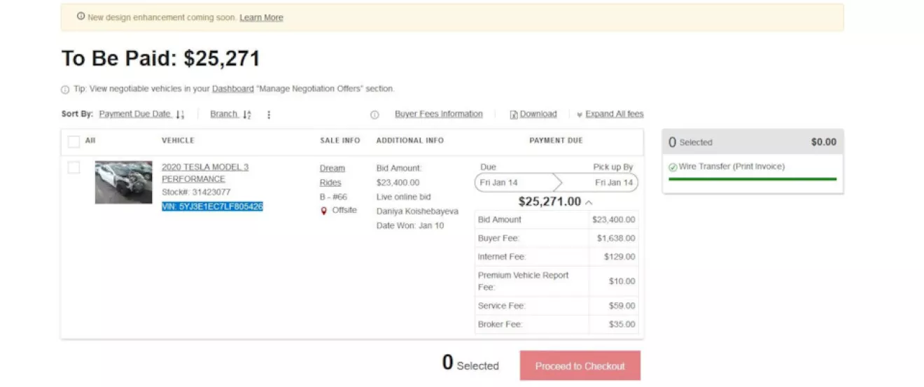Click the Buyer Fees info circle icon
The height and width of the screenshot is (387, 924).
pyautogui.click(x=374, y=115)
